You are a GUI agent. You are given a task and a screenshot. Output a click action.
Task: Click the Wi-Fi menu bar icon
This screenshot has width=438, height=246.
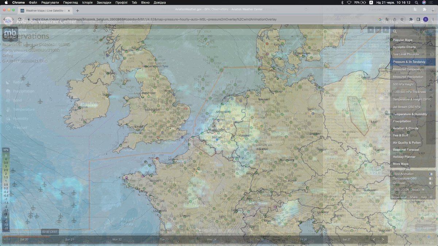(x=349, y=2)
